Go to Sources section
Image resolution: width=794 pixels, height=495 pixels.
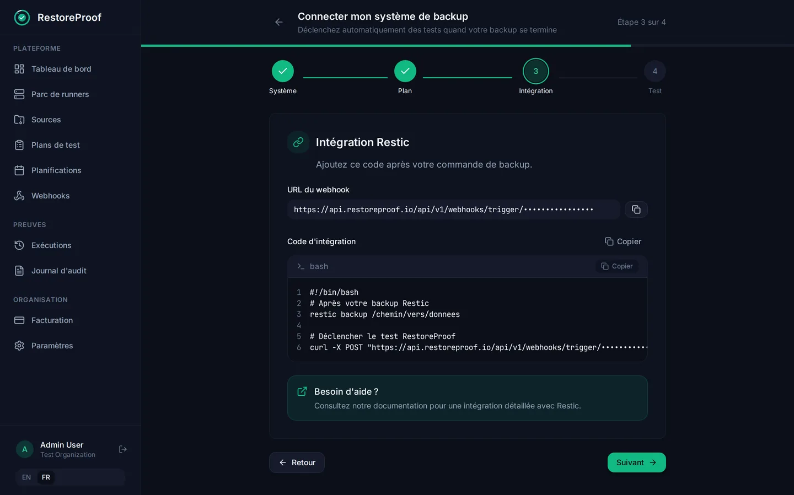click(x=70, y=120)
